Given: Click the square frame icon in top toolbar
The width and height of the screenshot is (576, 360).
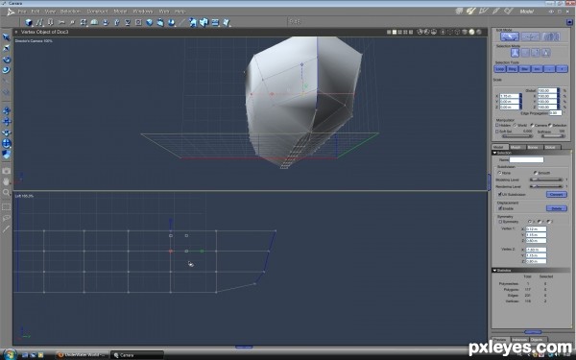Looking at the screenshot, I should 138,22.
